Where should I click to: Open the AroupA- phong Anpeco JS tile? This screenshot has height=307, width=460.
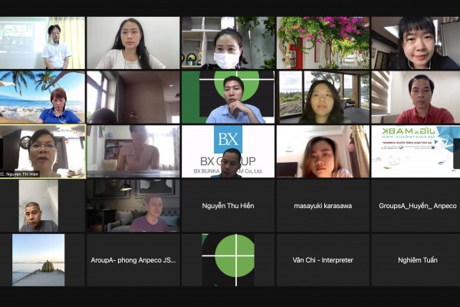click(133, 260)
